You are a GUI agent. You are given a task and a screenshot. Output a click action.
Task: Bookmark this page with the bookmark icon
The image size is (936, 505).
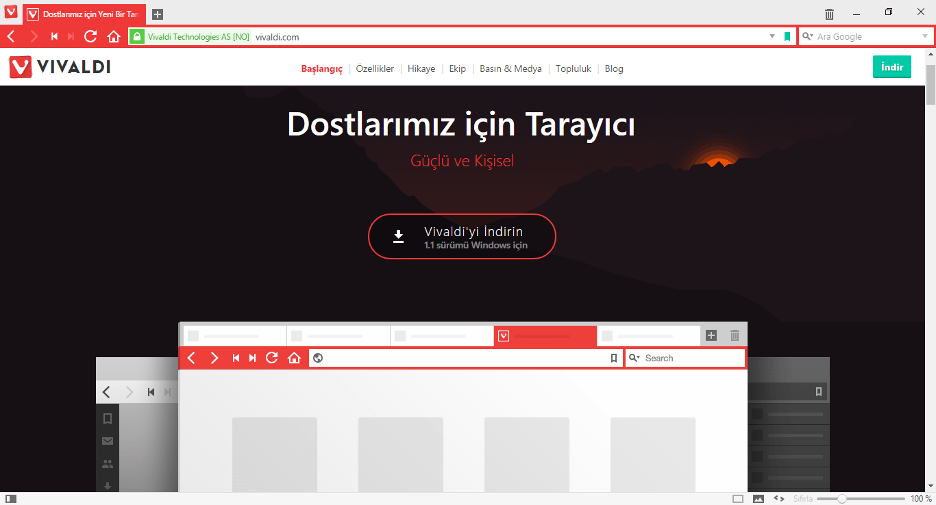(787, 36)
